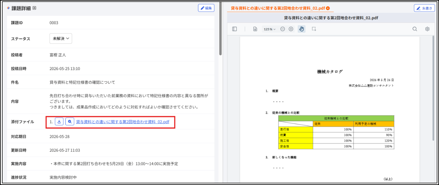Close the PDF tab with orange x
The image size is (439, 185).
click(328, 8)
